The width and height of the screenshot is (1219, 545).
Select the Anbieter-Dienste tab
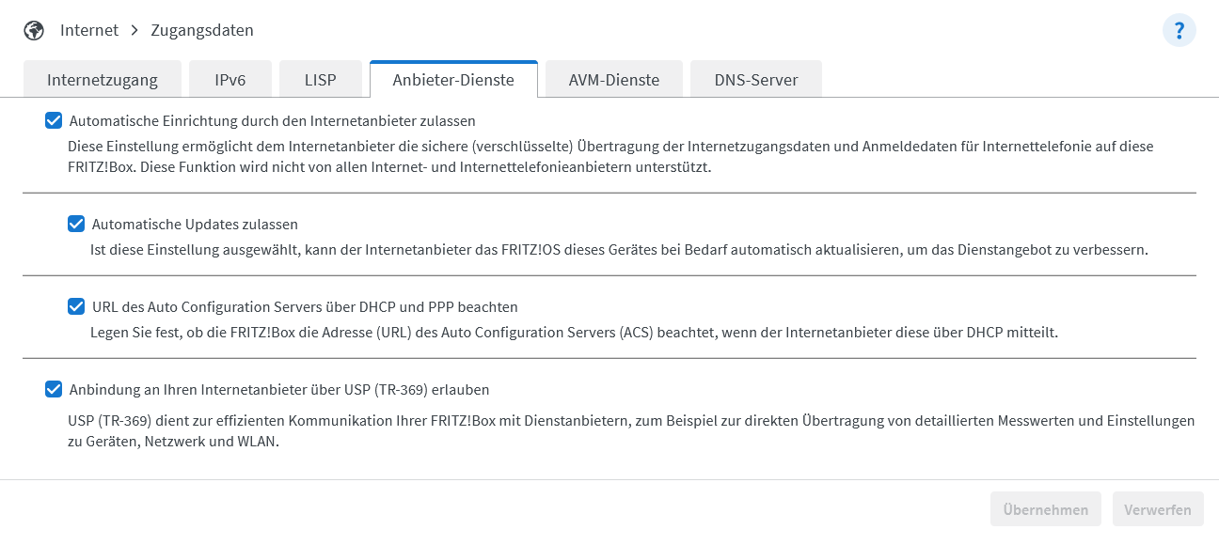(x=453, y=80)
